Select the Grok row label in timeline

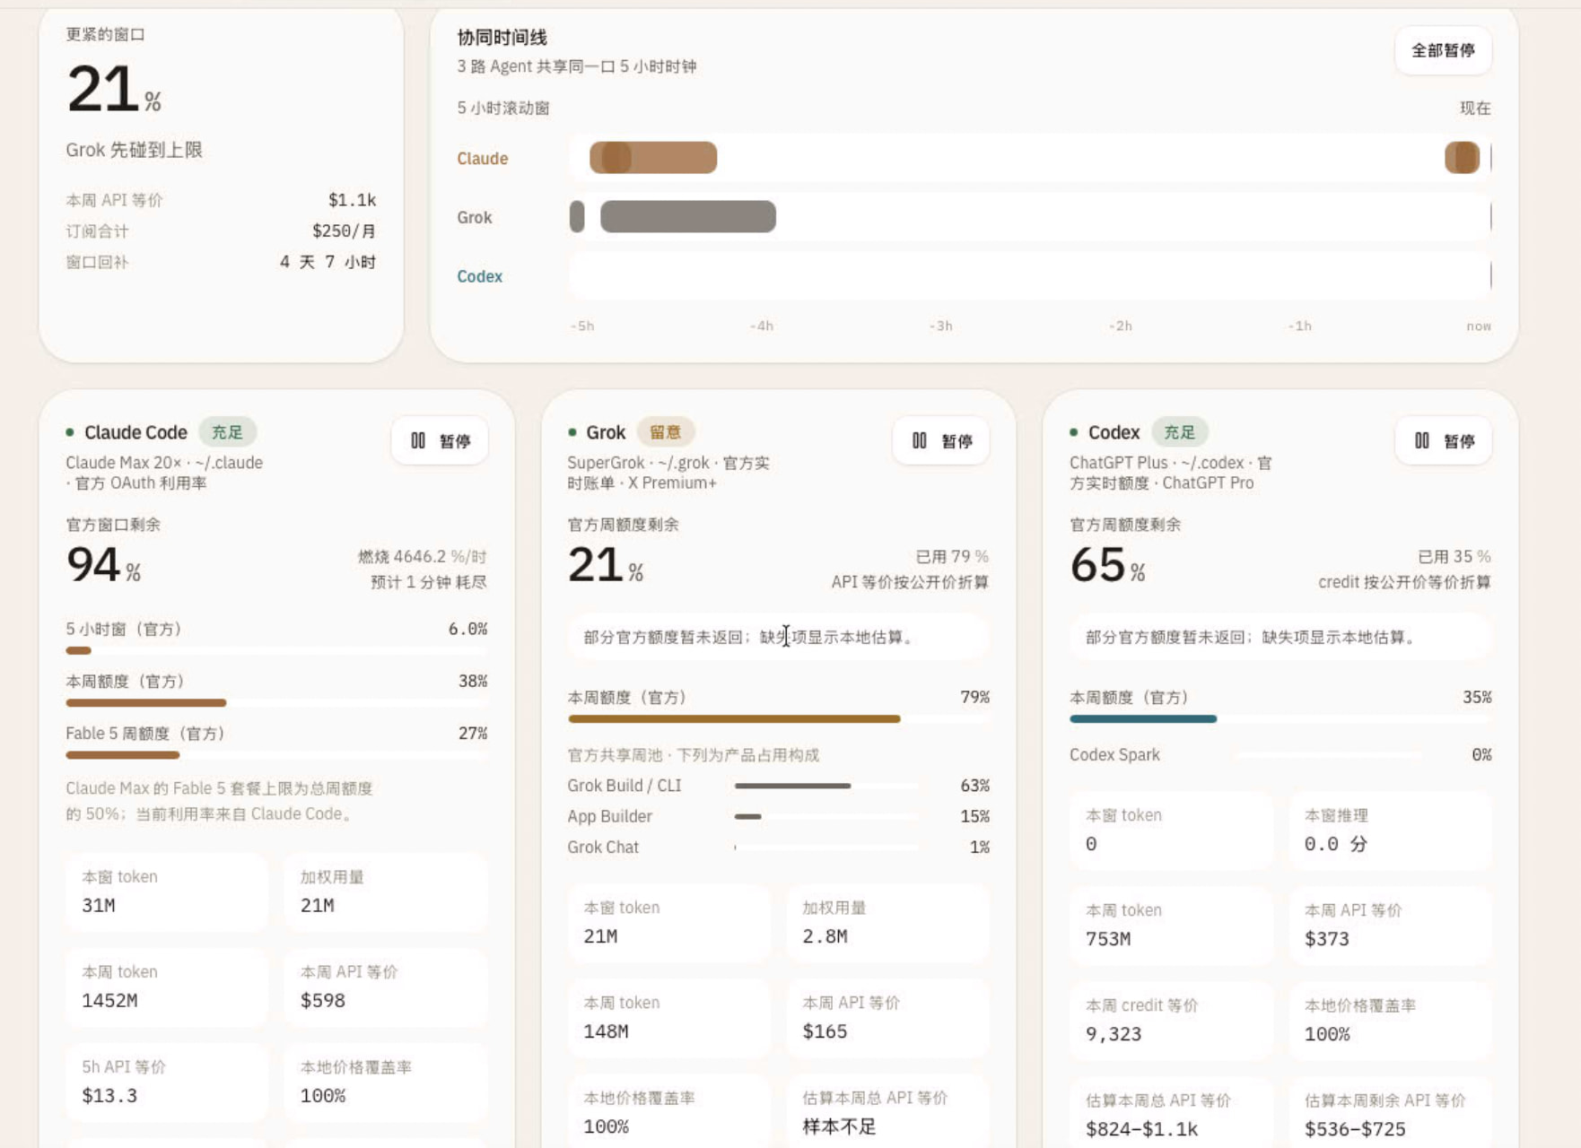point(475,217)
